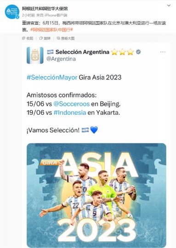
Task: Click the Selección Argentina crest logo
Action: (x=35, y=56)
